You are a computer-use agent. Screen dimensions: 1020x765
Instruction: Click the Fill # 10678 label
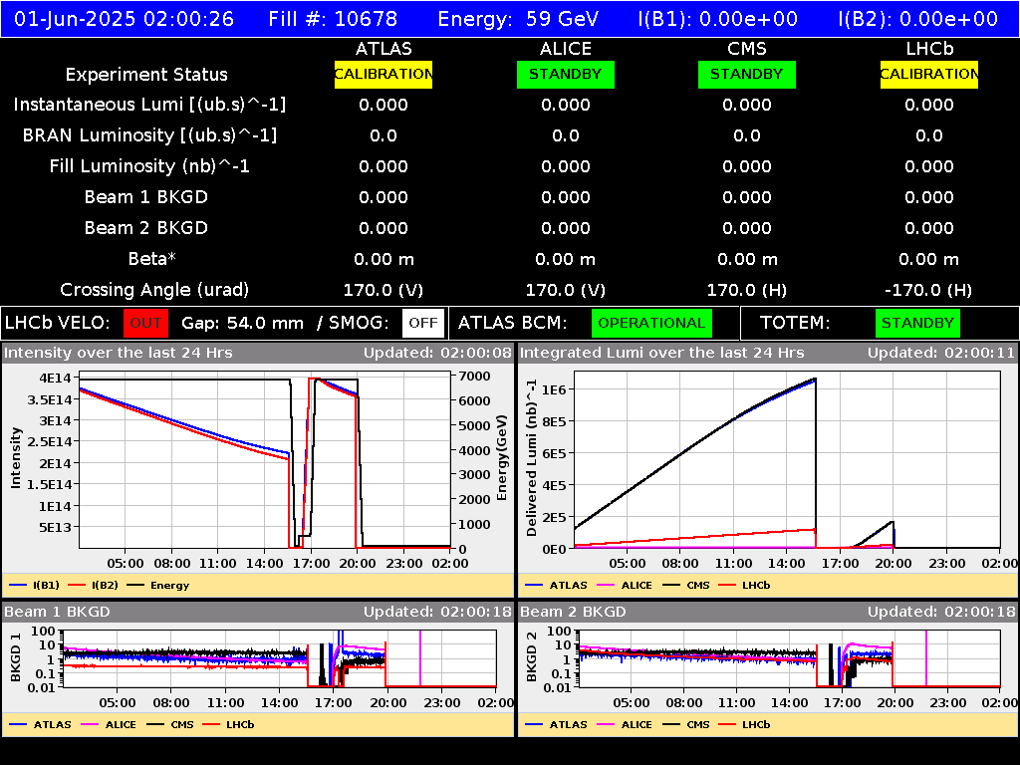click(333, 19)
